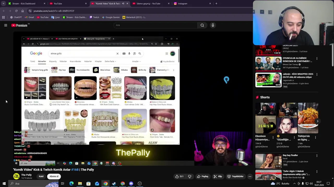Start voice search with microphone icon
This screenshot has width=334, height=187.
(213, 25)
